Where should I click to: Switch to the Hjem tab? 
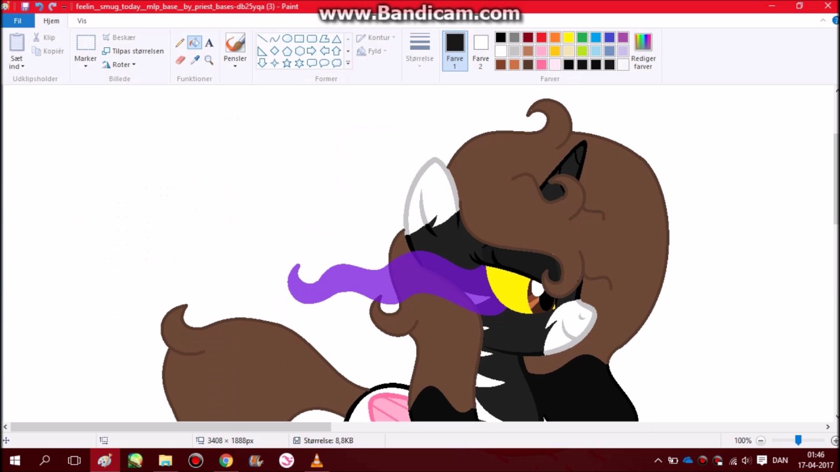click(x=51, y=21)
